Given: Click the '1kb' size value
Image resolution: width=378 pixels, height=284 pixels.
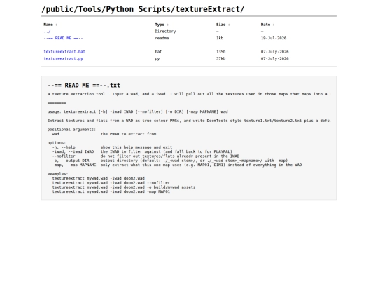Looking at the screenshot, I should coord(220,38).
